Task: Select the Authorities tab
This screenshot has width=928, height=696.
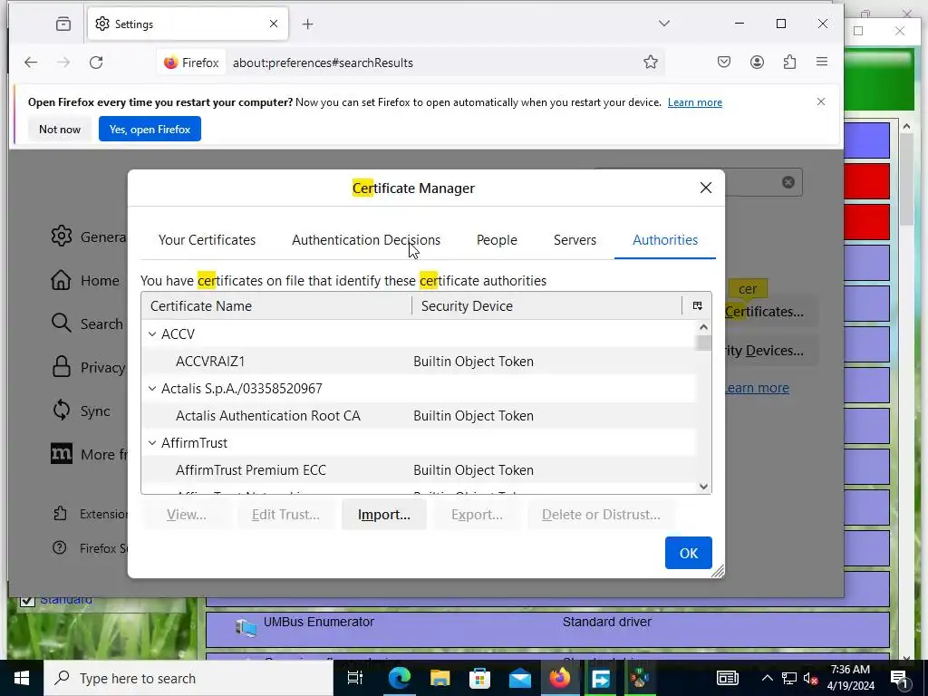Action: [x=665, y=239]
